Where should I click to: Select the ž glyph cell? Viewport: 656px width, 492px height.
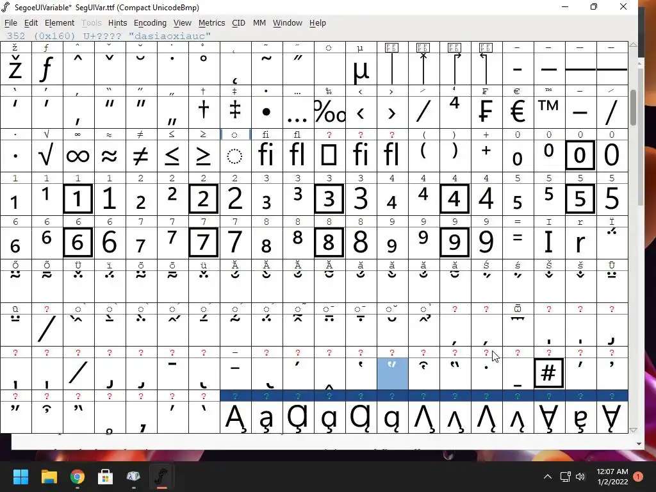[16, 69]
